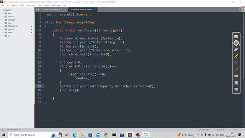Expand the NS-Web-JS folder

tap(3, 26)
